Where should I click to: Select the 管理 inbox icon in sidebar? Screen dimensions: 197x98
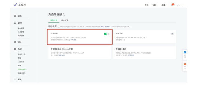[15, 23]
